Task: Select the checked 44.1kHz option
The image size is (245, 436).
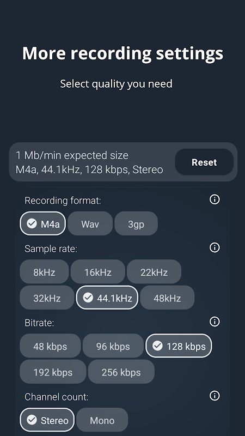Action: click(x=107, y=298)
